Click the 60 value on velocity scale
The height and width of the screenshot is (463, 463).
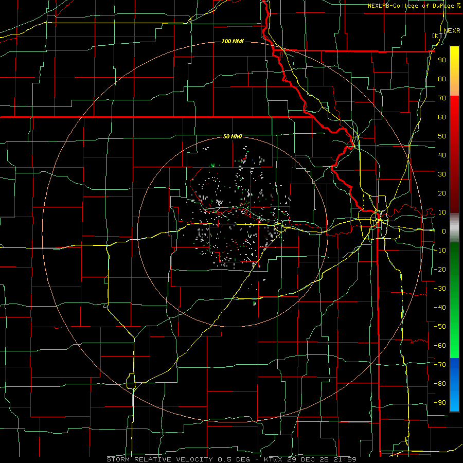tap(442, 117)
